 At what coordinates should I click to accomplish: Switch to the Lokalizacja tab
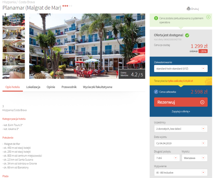pyautogui.click(x=33, y=87)
